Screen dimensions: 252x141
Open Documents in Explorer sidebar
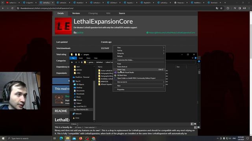click(x=80, y=90)
